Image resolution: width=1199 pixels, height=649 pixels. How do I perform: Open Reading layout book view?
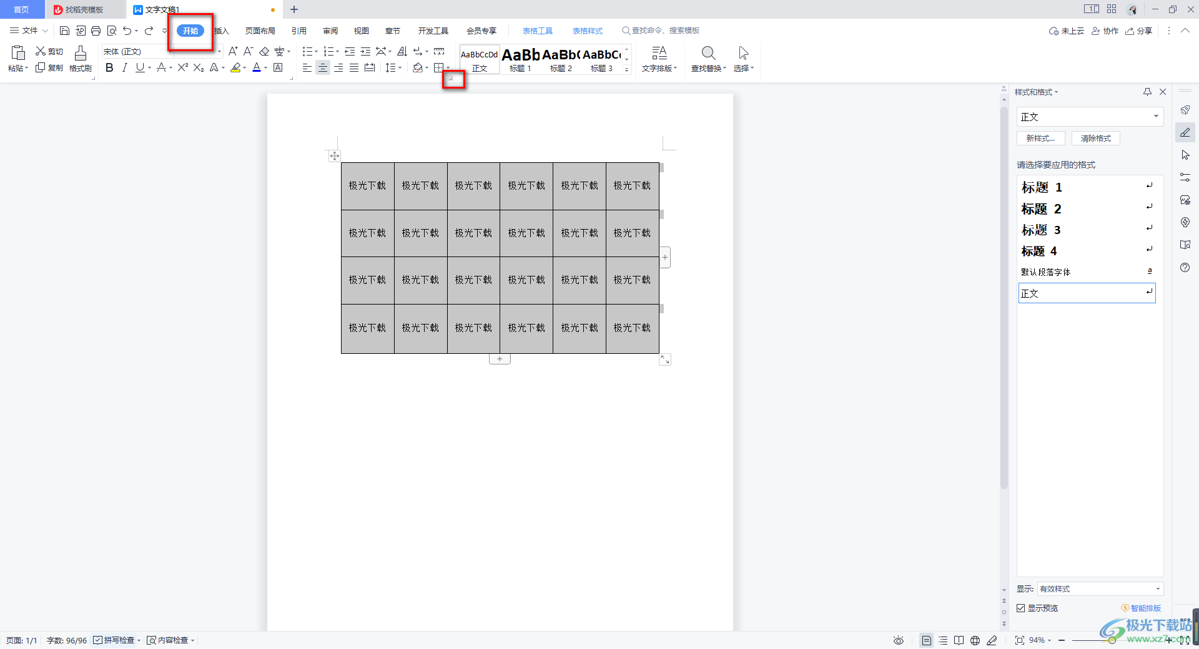pos(959,640)
